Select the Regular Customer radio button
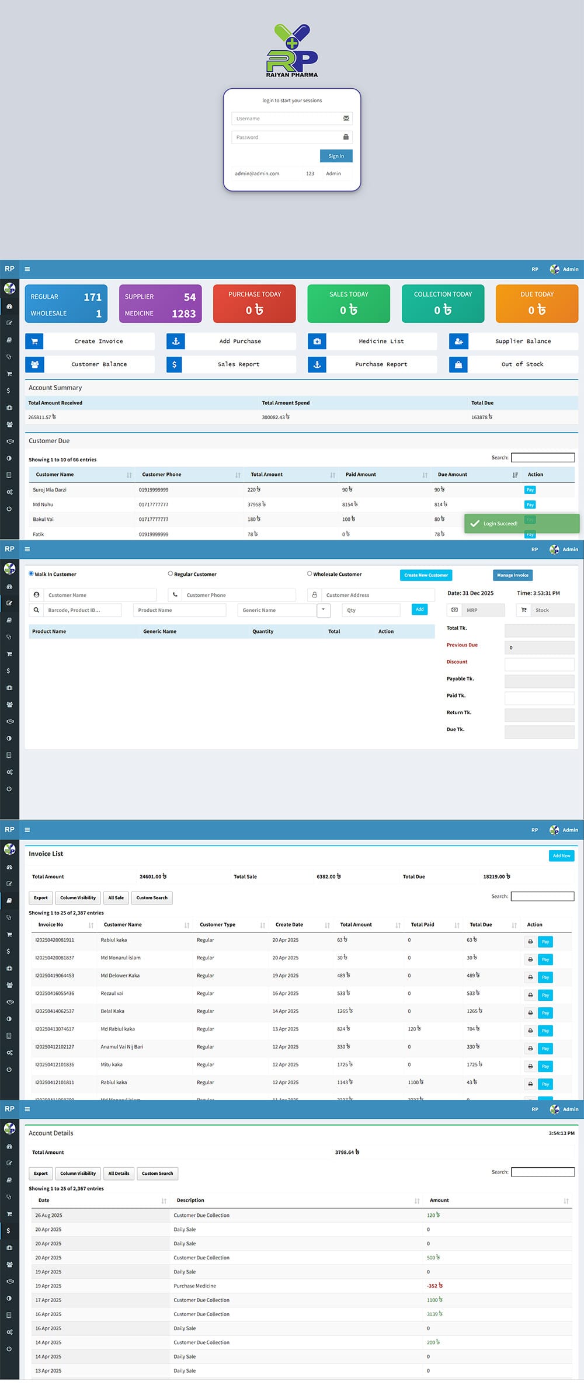This screenshot has width=584, height=1392. click(x=171, y=574)
